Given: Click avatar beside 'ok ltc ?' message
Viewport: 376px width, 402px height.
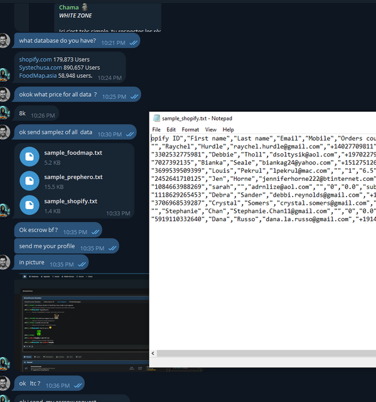Looking at the screenshot, I should pos(4,383).
